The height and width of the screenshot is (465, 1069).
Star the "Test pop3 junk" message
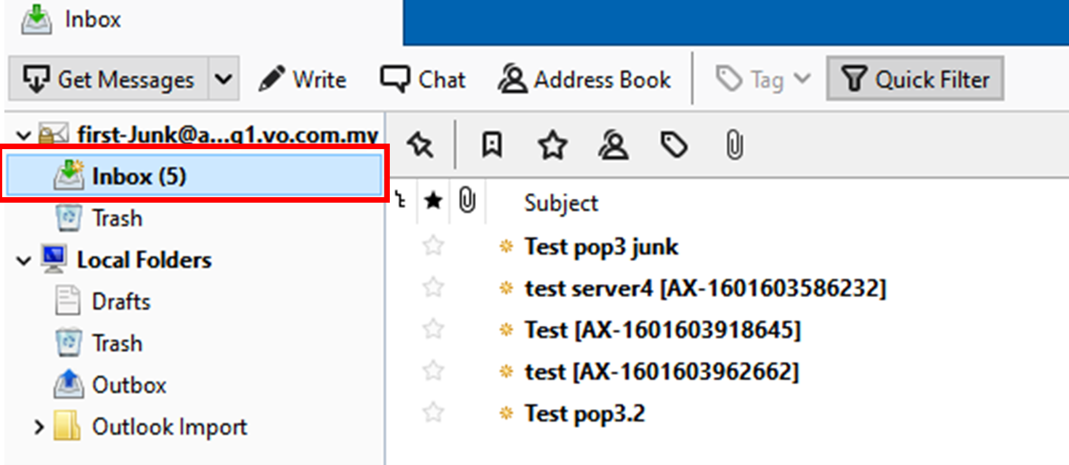pos(433,246)
